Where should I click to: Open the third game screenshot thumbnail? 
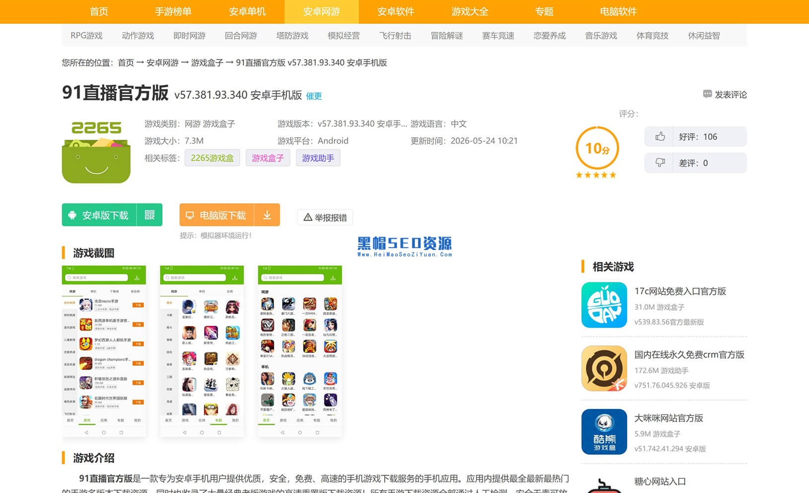pos(300,352)
